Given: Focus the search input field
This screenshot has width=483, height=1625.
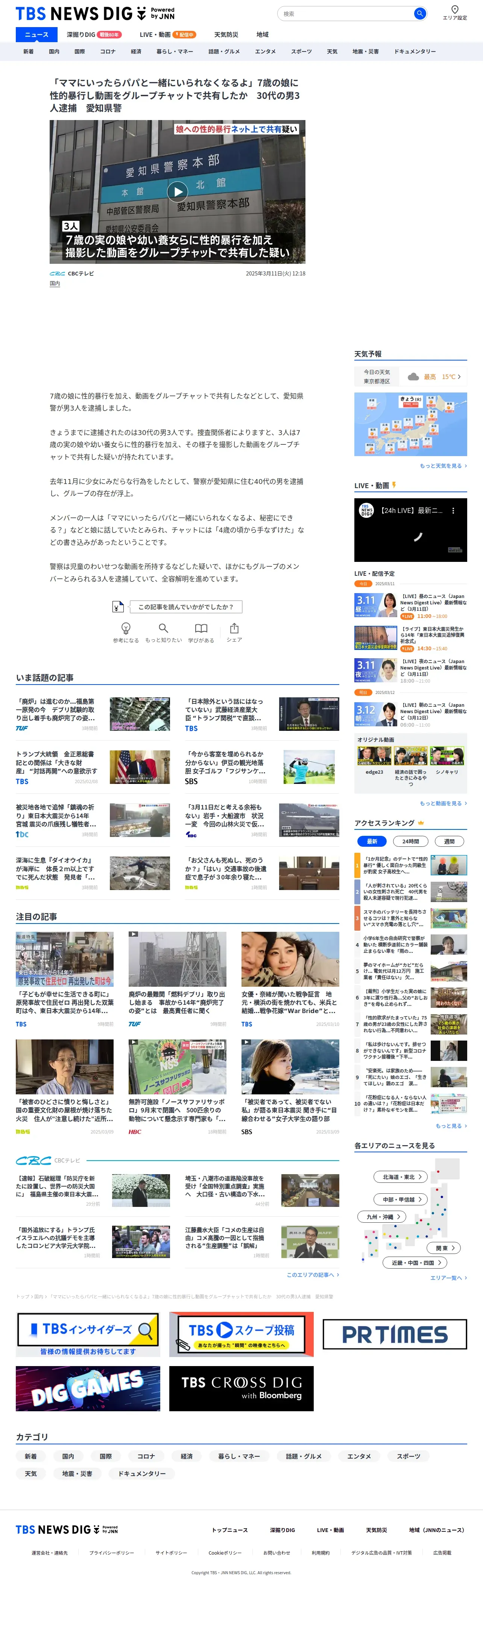Looking at the screenshot, I should click(346, 13).
